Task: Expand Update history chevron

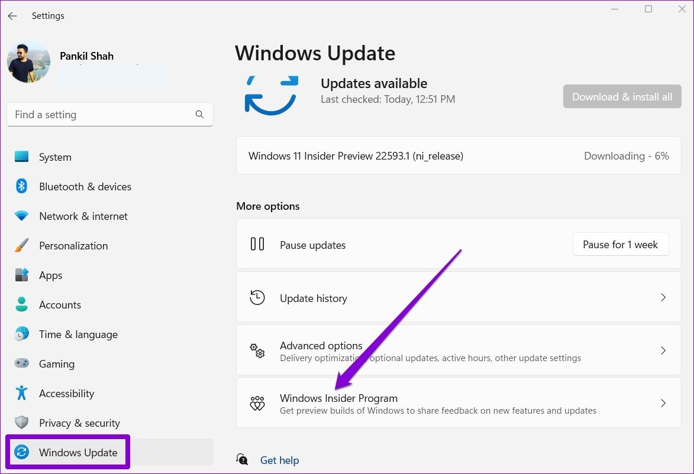Action: coord(663,297)
